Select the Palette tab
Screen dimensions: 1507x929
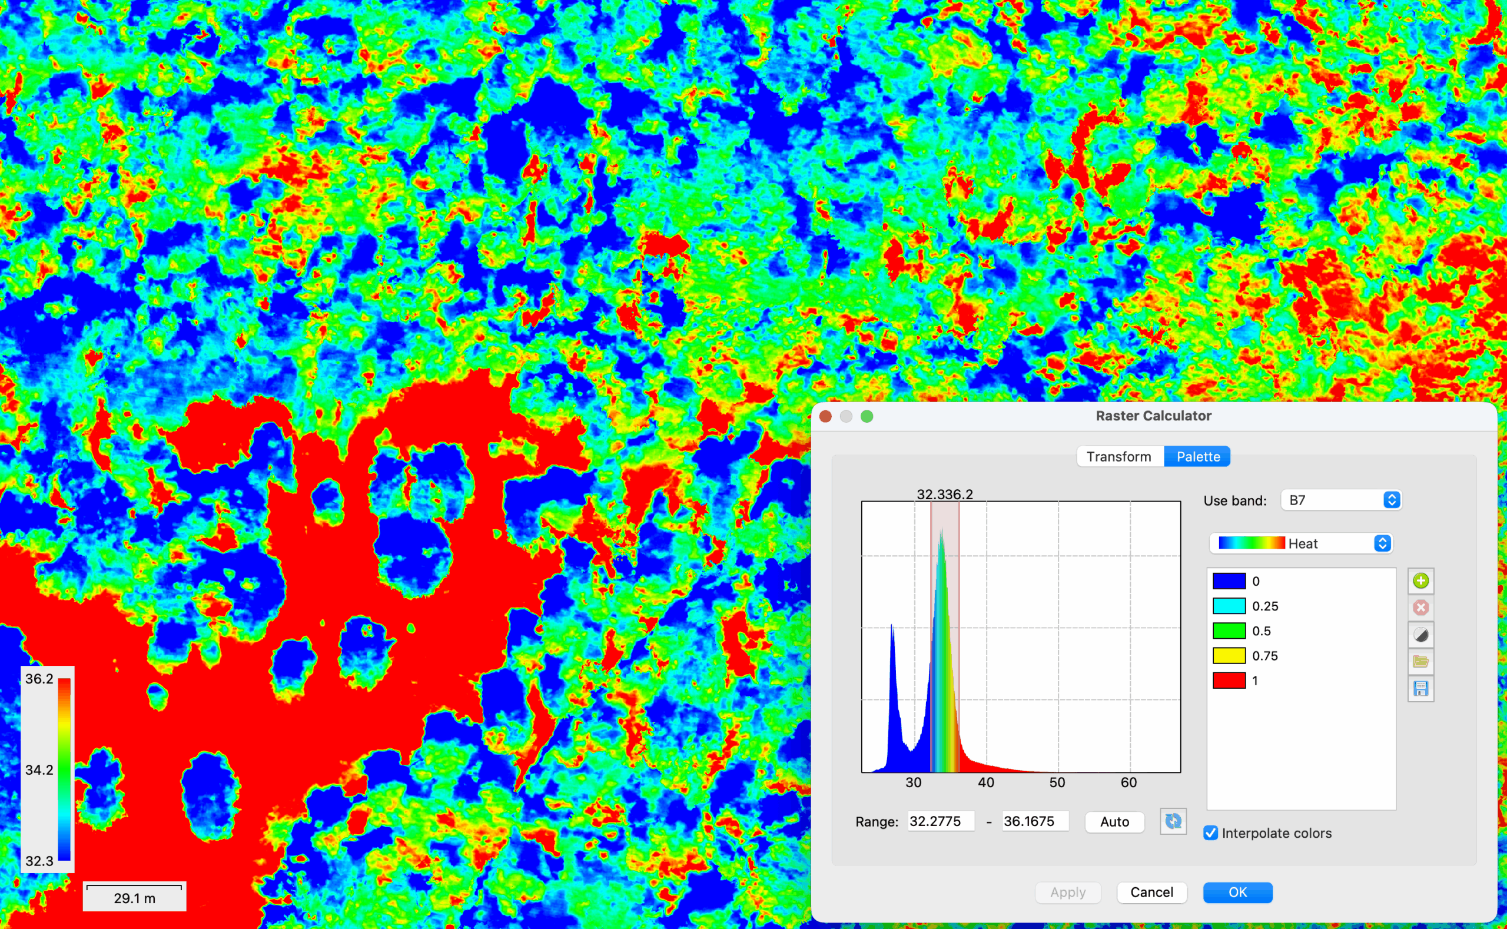tap(1197, 456)
